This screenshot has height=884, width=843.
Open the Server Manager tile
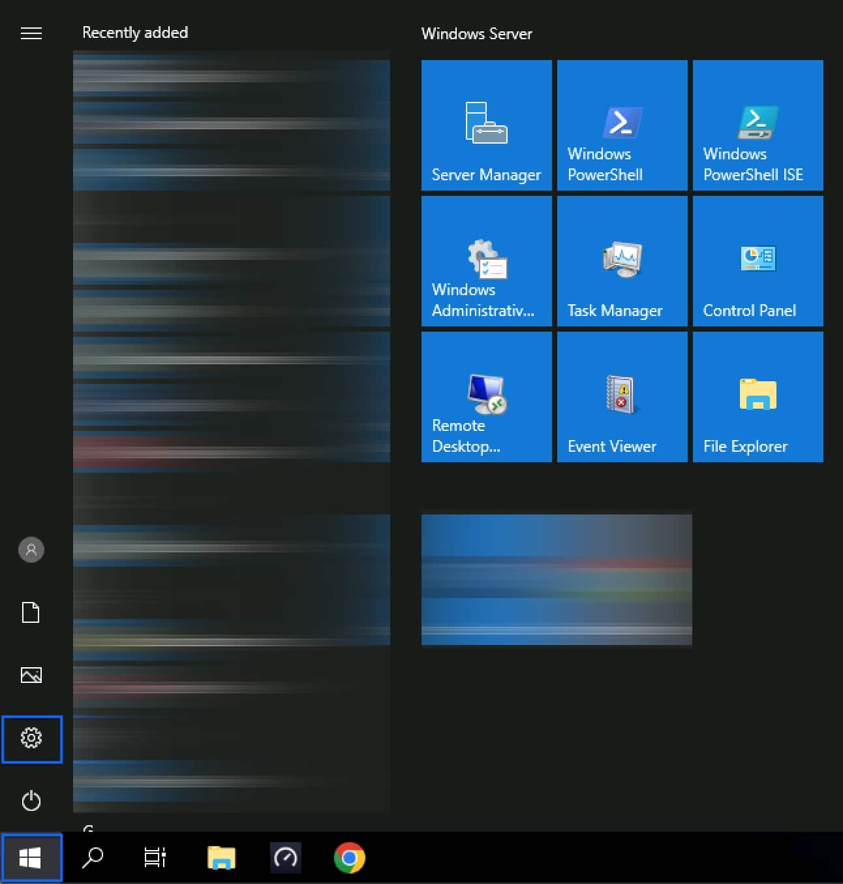click(x=487, y=125)
